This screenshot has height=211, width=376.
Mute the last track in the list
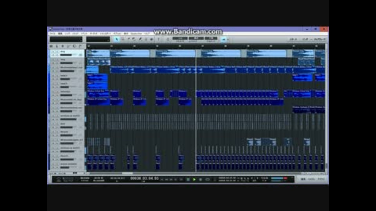coord(53,164)
